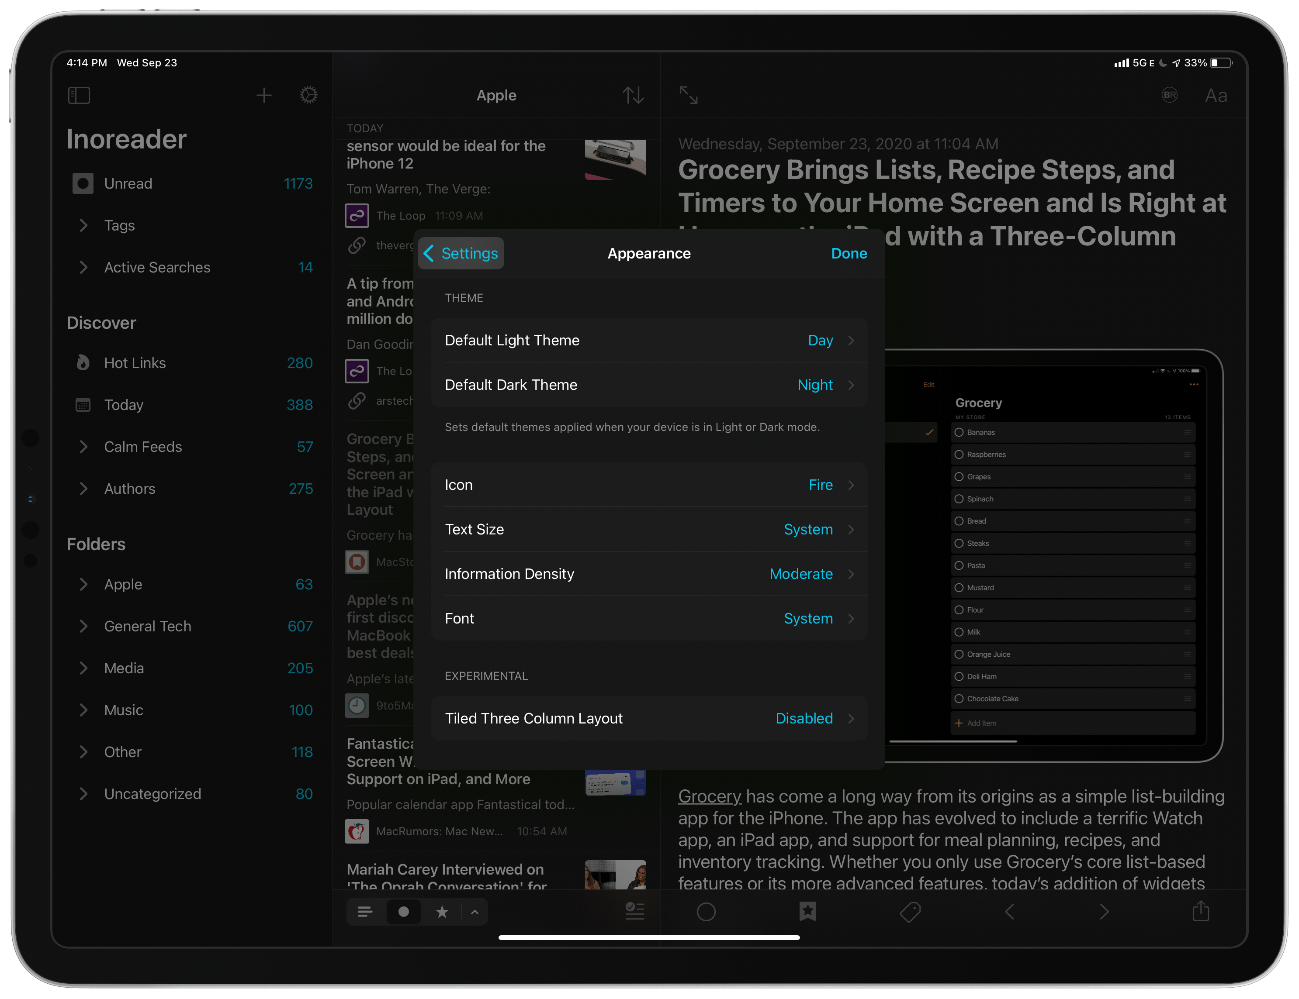Viewport: 1299px width, 999px height.
Task: Open Tiled Three Column Layout setting
Action: click(649, 719)
